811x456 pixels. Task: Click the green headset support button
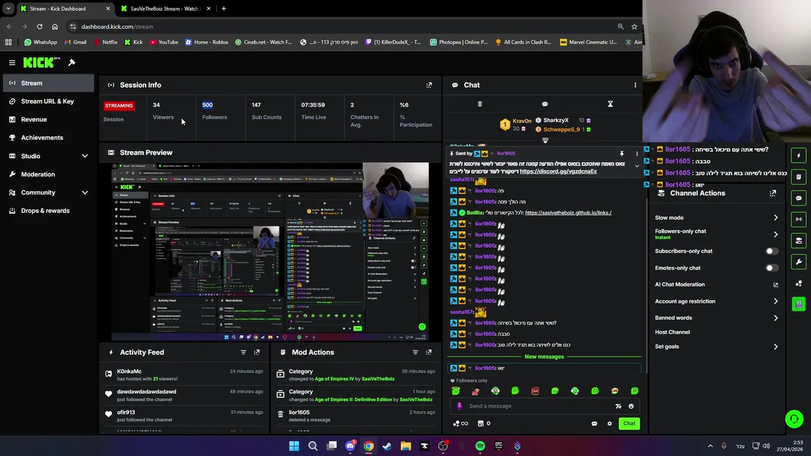[x=794, y=419]
